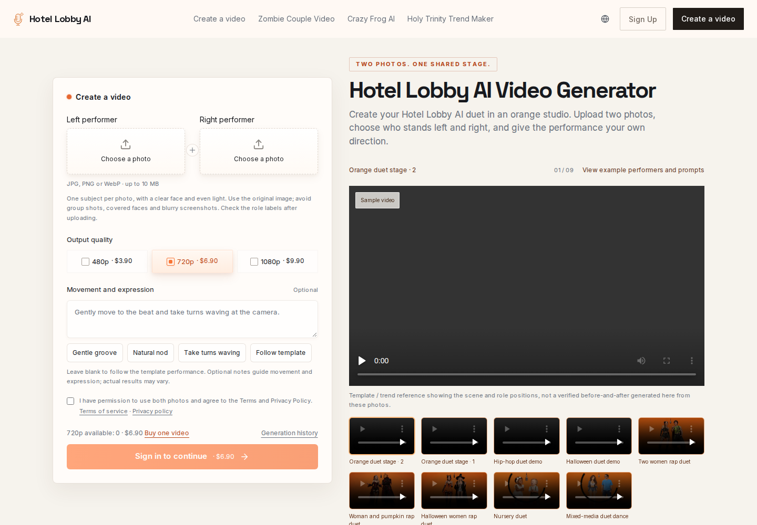The width and height of the screenshot is (757, 525).
Task: Select the Orange duet stage · 2 thumbnail
Action: (x=382, y=436)
